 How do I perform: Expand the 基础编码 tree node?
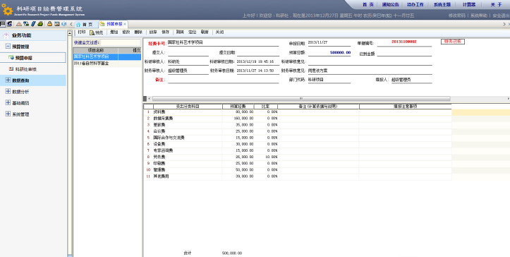(8, 102)
